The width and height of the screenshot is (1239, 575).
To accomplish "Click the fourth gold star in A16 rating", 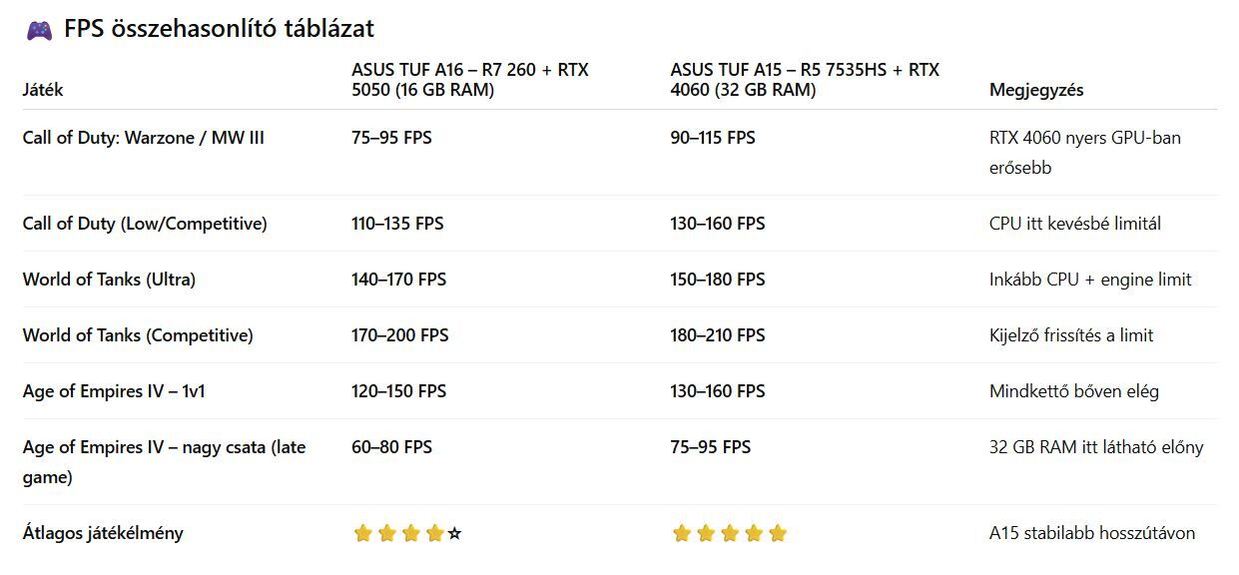I will pyautogui.click(x=434, y=534).
